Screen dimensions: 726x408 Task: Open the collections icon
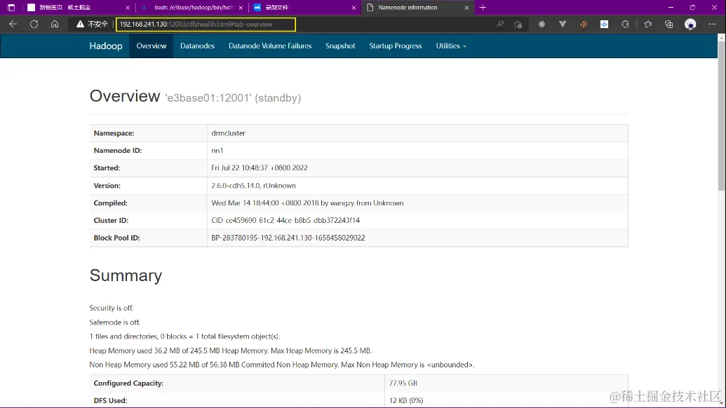668,24
